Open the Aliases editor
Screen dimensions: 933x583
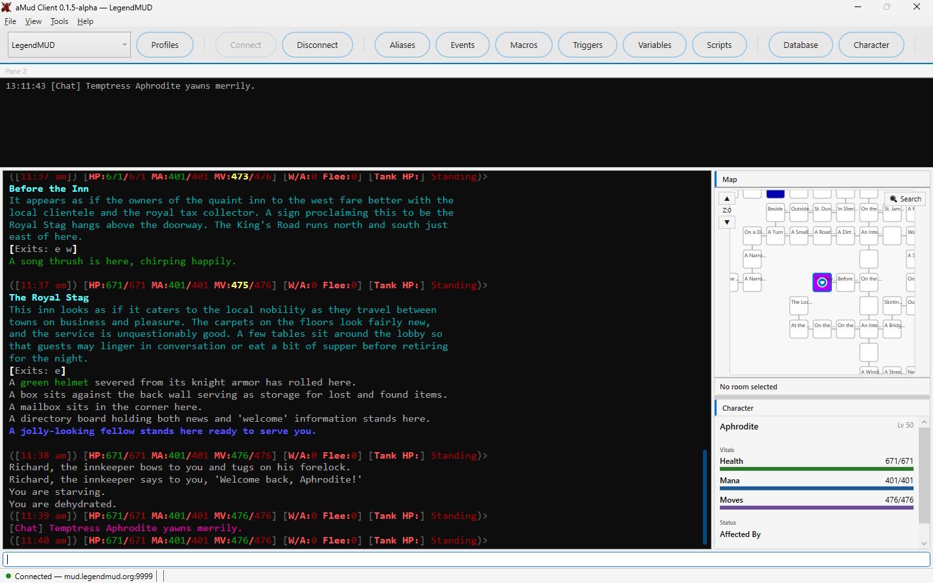(x=402, y=45)
